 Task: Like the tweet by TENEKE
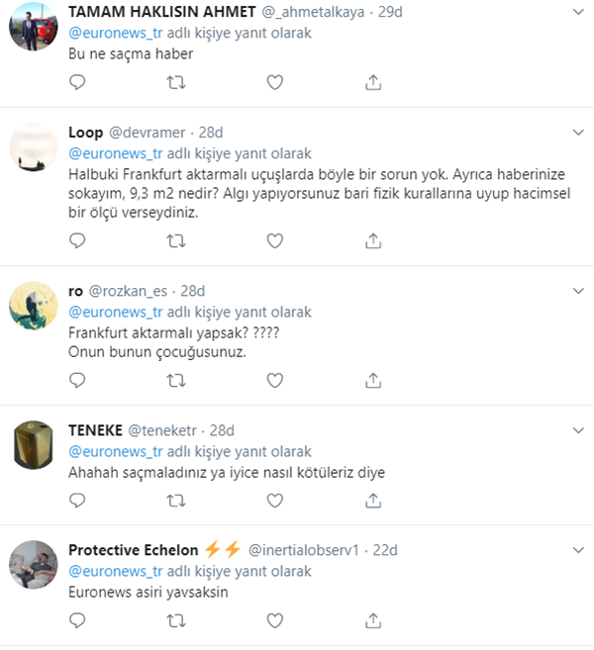[x=275, y=501]
